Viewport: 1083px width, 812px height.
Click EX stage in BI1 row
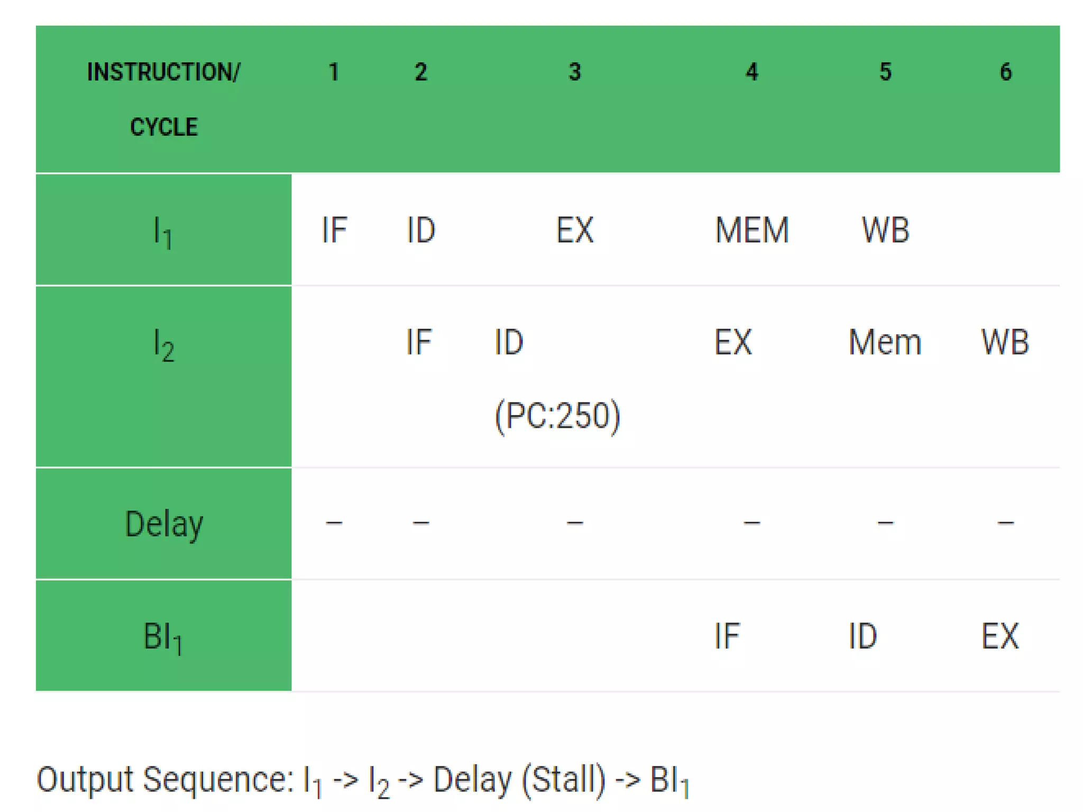[999, 636]
